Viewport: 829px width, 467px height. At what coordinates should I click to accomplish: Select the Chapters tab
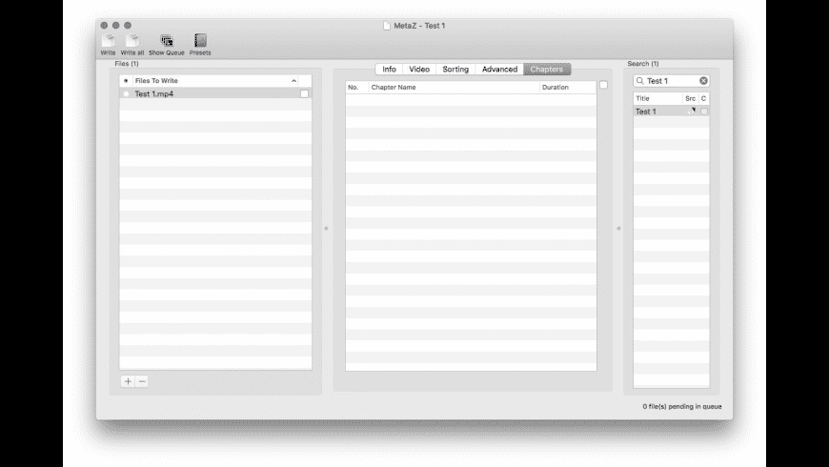pos(547,70)
